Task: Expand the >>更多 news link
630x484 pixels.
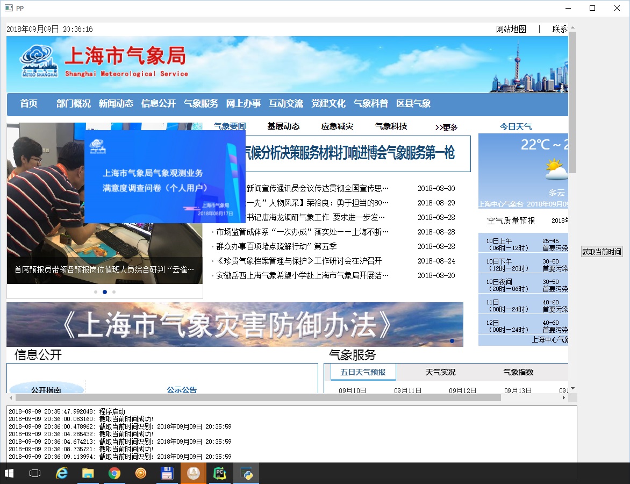Action: click(446, 127)
